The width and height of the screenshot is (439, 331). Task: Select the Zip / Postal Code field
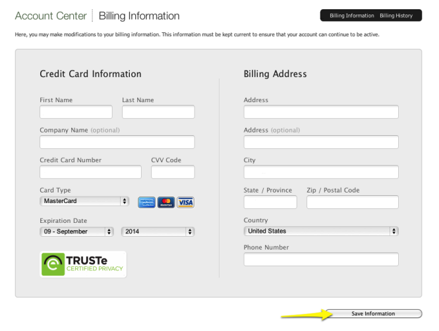point(353,202)
